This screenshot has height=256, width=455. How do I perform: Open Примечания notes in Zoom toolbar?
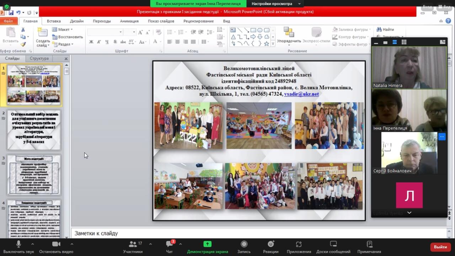369,247
